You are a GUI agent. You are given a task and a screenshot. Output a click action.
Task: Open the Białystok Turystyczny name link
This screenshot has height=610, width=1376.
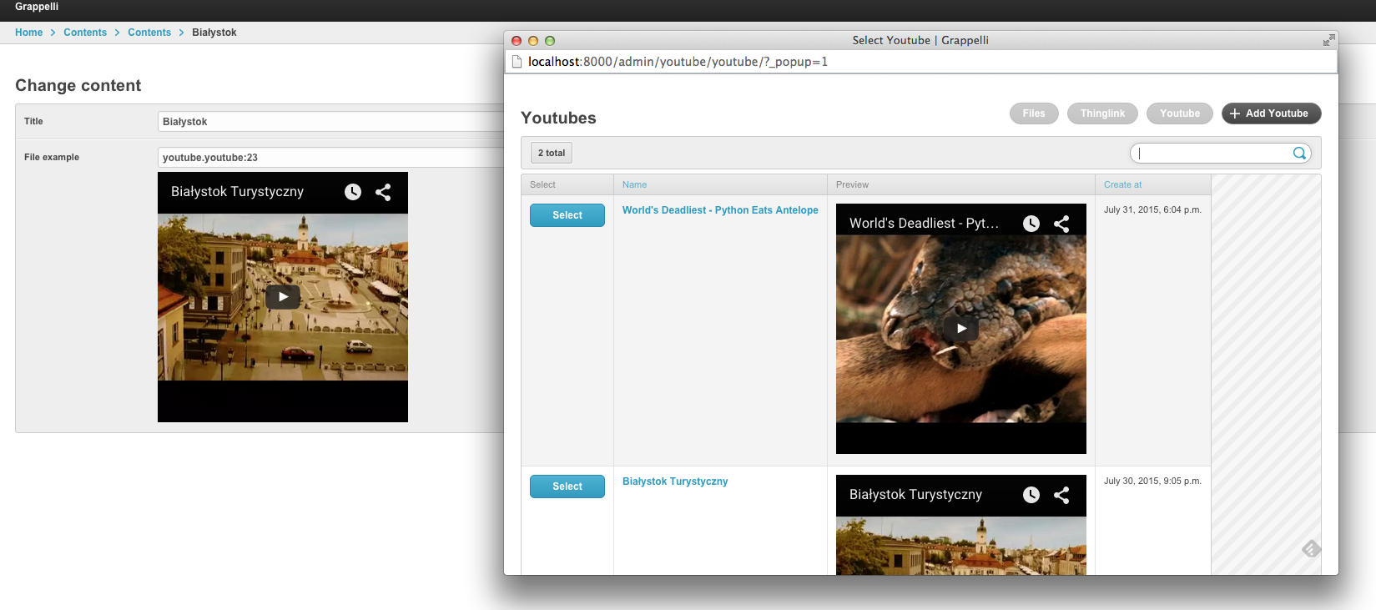(x=675, y=481)
